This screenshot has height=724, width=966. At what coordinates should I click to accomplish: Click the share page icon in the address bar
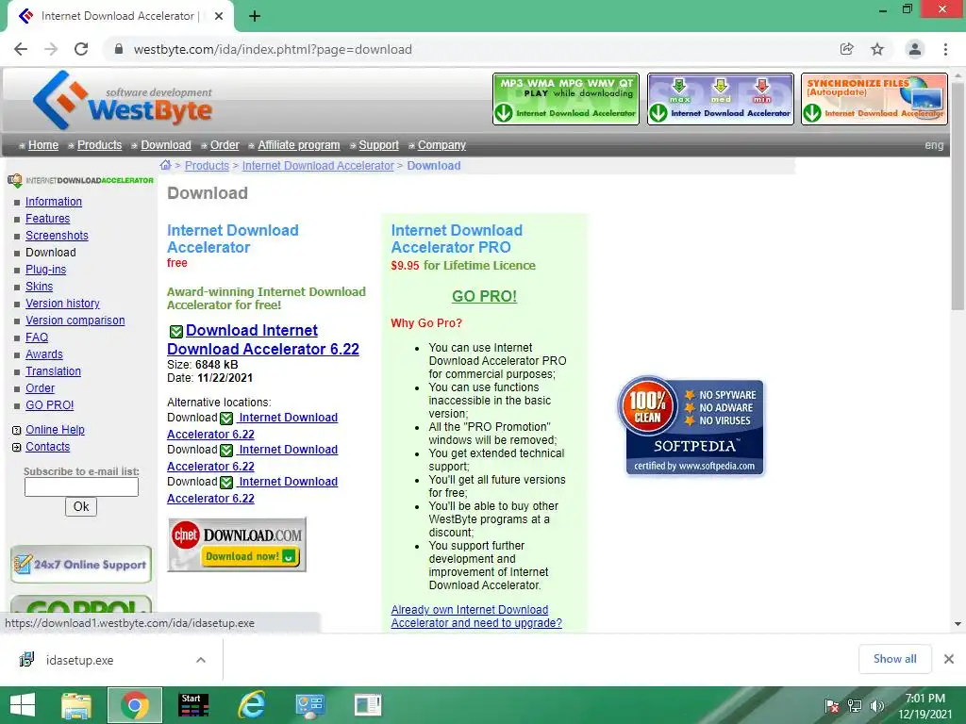pos(847,49)
